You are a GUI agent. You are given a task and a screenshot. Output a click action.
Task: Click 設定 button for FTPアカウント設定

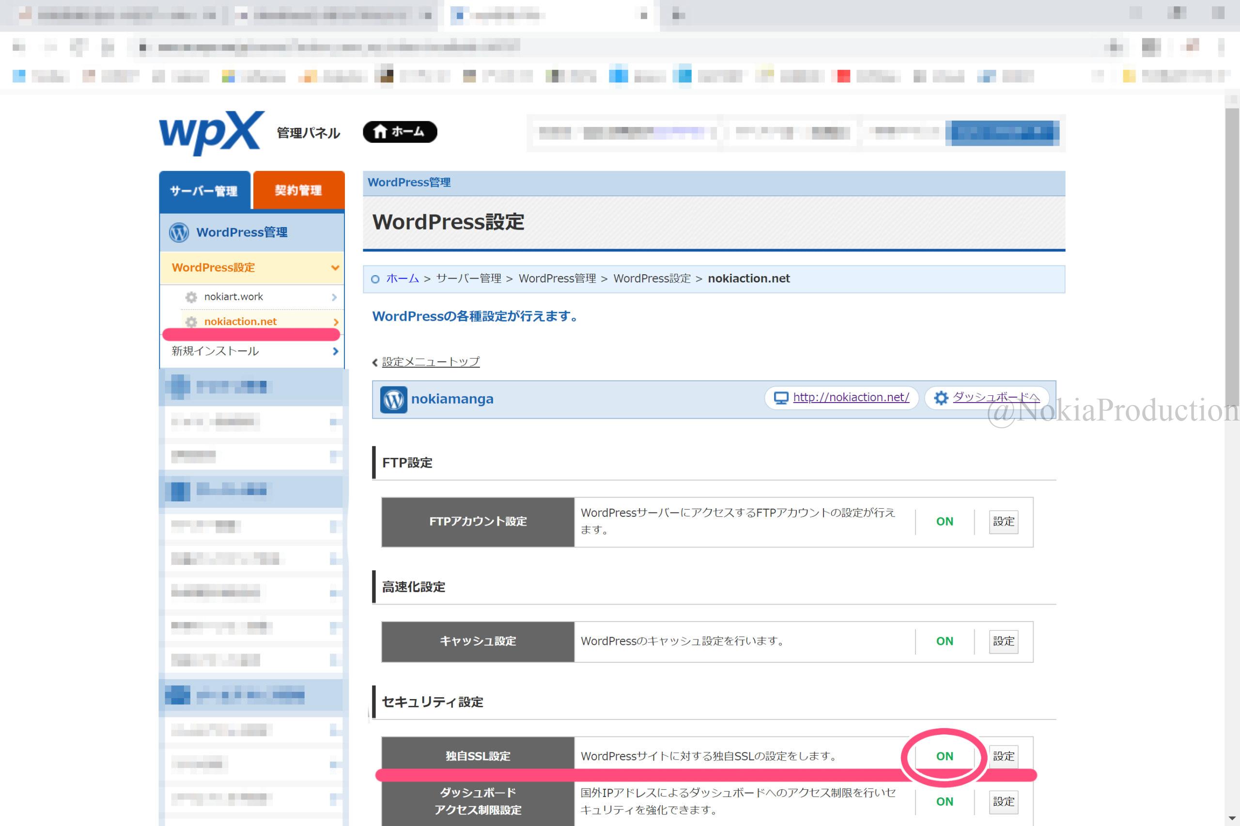(x=1004, y=521)
